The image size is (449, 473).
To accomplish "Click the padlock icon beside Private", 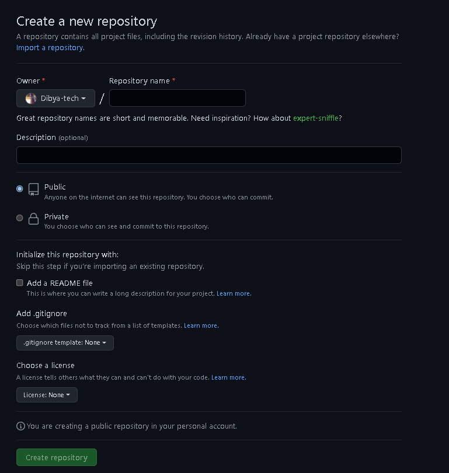I will pos(33,218).
